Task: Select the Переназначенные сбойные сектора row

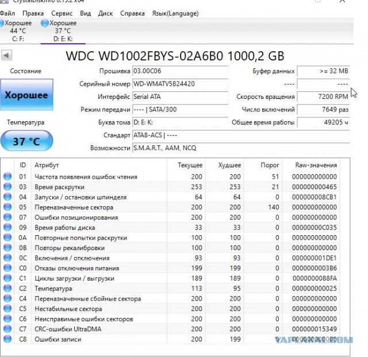Action: 170,298
